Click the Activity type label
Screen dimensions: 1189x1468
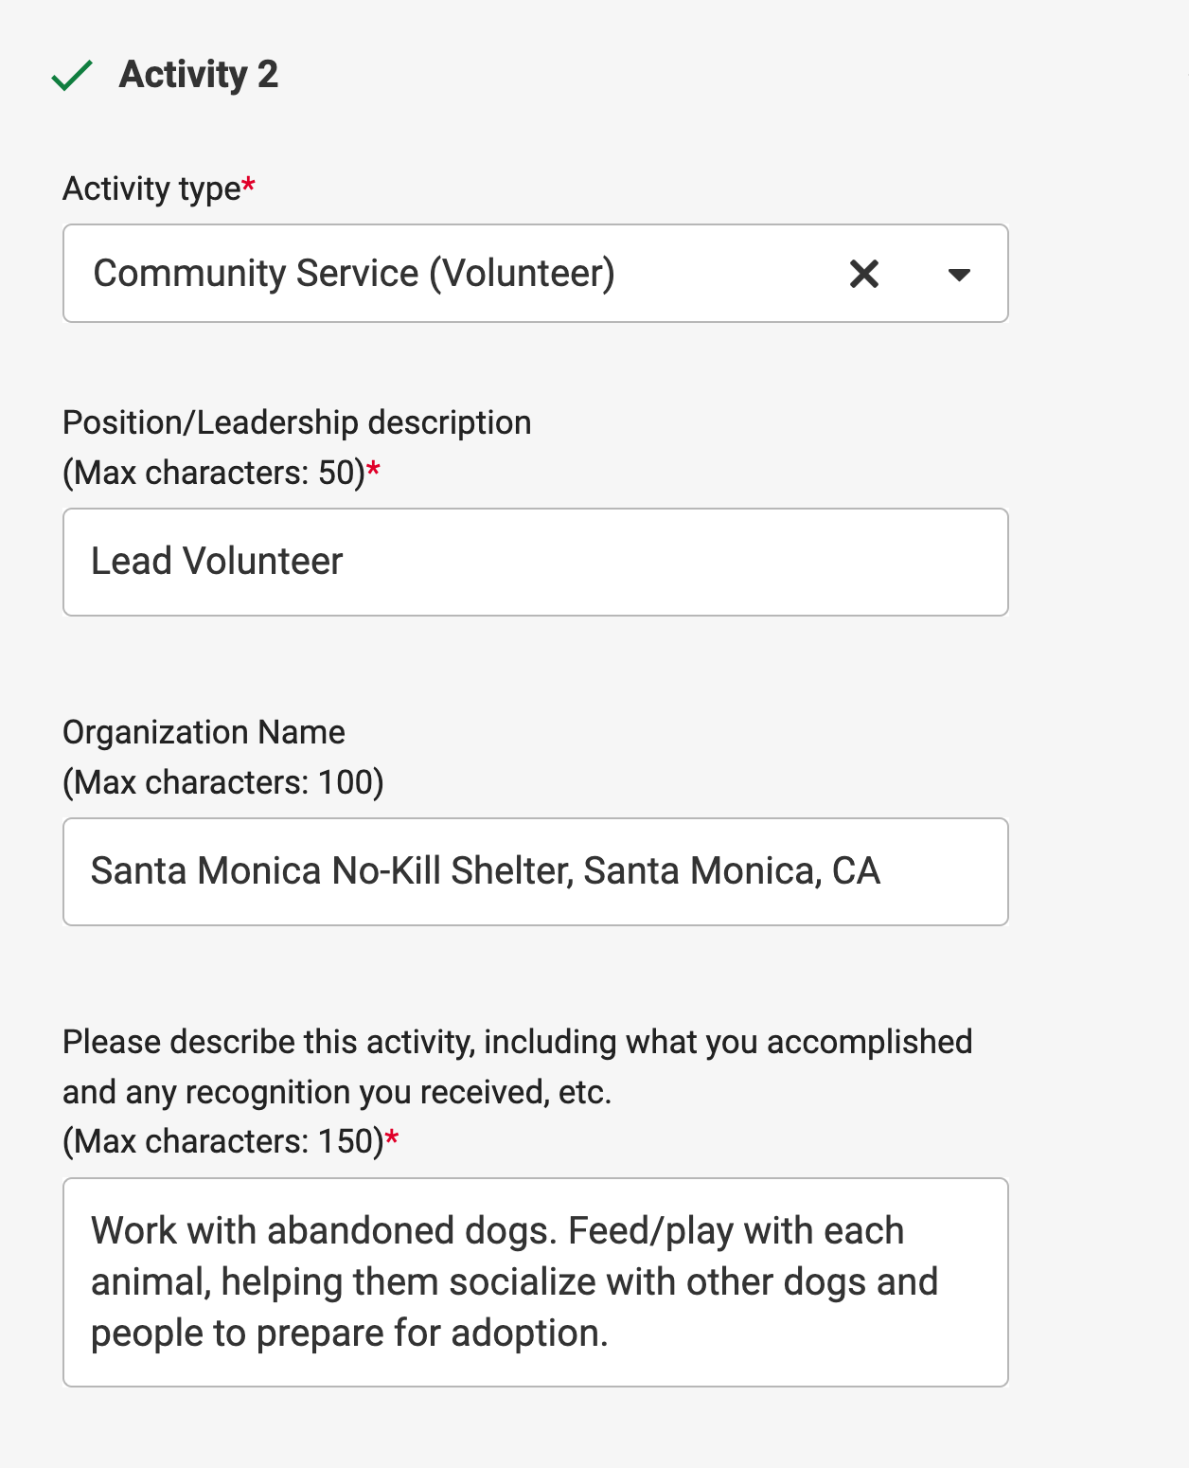(x=151, y=188)
